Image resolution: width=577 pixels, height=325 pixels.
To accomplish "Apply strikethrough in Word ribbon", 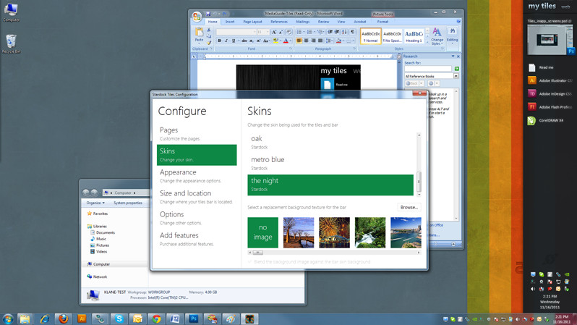I will click(244, 41).
